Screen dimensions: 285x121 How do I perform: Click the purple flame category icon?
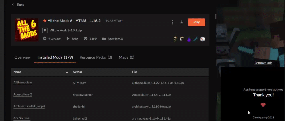pos(189,39)
